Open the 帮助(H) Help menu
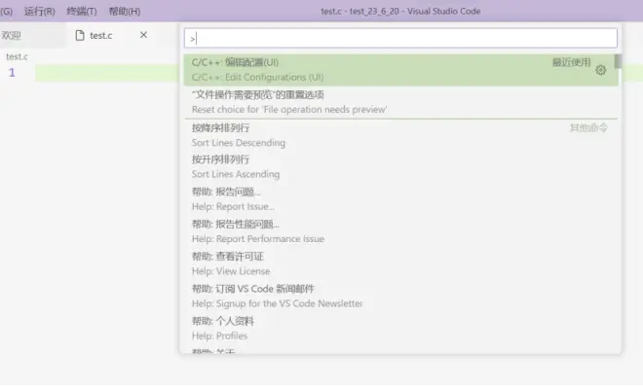 click(x=125, y=11)
